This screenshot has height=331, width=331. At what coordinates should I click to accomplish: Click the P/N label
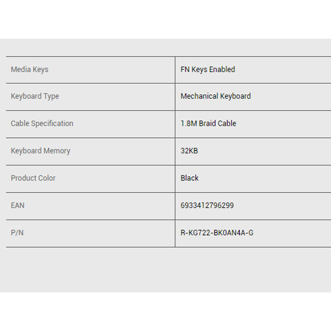tap(17, 233)
